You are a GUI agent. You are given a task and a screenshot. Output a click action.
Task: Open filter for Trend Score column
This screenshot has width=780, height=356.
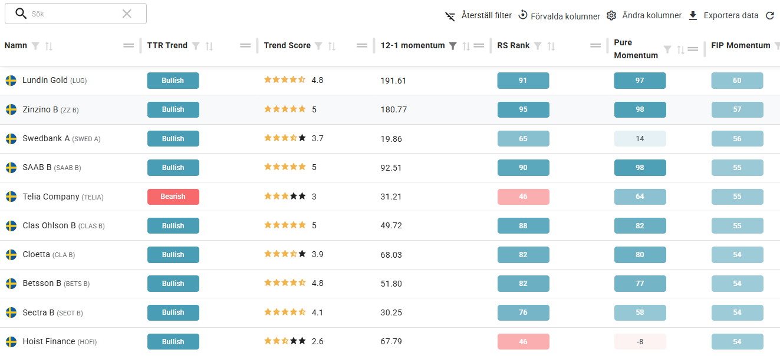coord(318,46)
